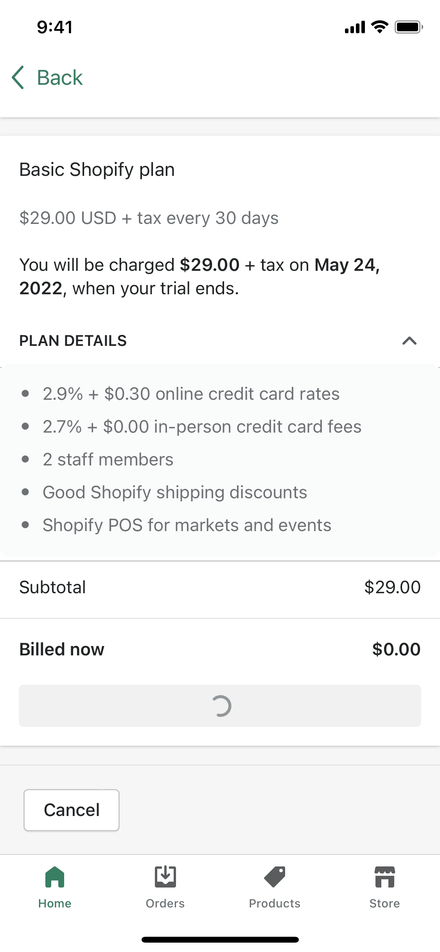Tap the back chevron arrow icon
Image resolution: width=440 pixels, height=952 pixels.
pos(18,77)
